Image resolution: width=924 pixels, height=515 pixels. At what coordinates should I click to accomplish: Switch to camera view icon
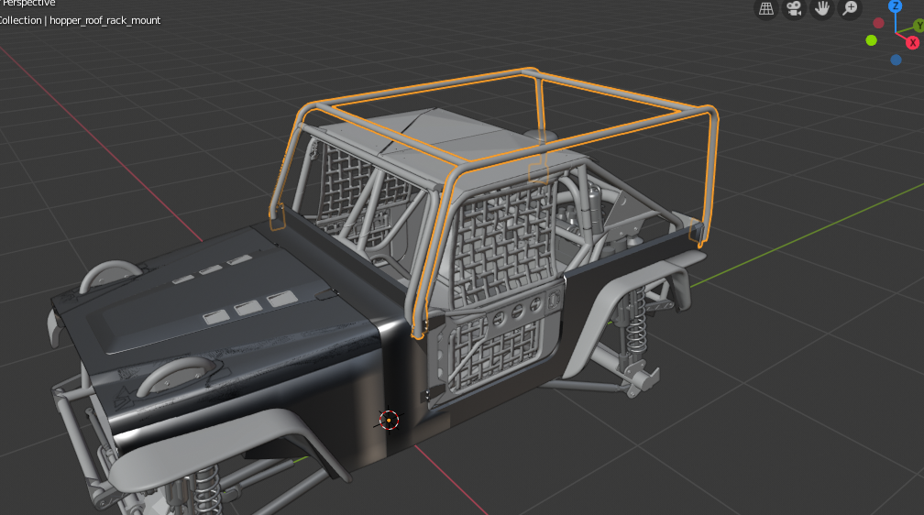795,8
